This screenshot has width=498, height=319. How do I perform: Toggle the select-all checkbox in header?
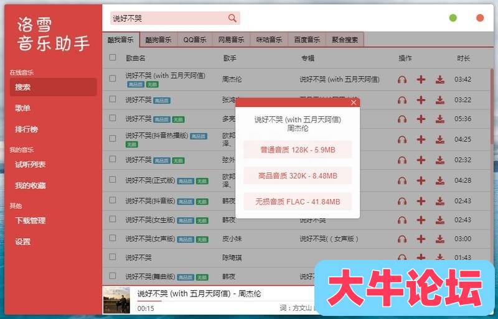click(x=113, y=57)
